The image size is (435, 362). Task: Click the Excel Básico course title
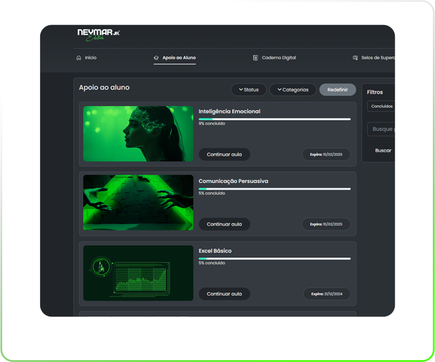tap(215, 251)
